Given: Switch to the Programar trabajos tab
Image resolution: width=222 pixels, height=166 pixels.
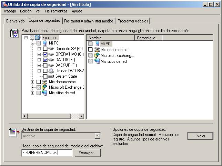Looking at the screenshot, I should point(133,21).
